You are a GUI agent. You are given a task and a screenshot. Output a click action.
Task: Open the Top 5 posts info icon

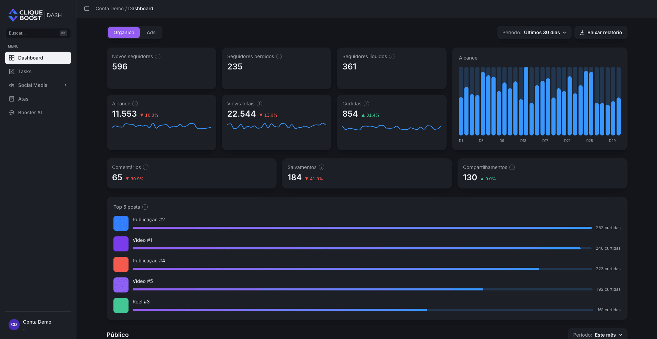145,207
